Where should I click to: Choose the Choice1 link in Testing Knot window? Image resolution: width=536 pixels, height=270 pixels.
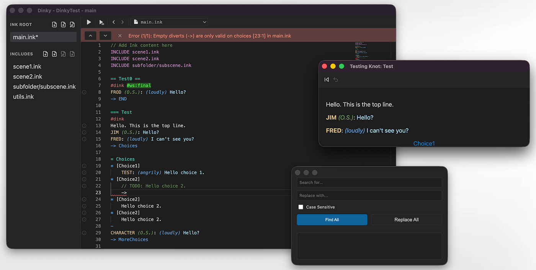[x=424, y=143]
